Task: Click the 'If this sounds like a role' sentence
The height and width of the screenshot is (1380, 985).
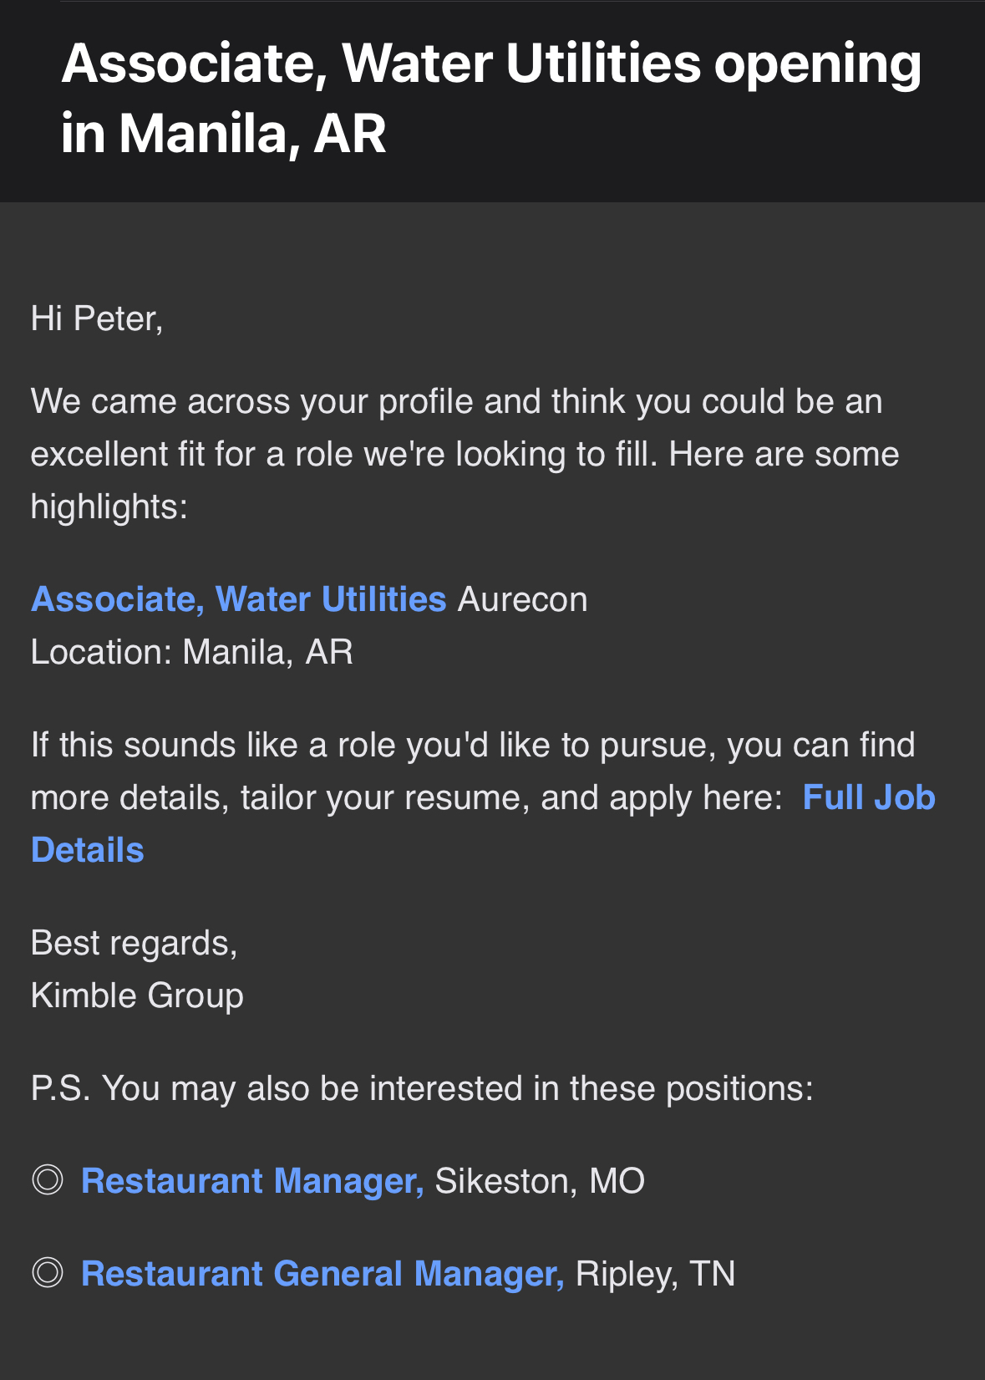Action: [x=473, y=745]
